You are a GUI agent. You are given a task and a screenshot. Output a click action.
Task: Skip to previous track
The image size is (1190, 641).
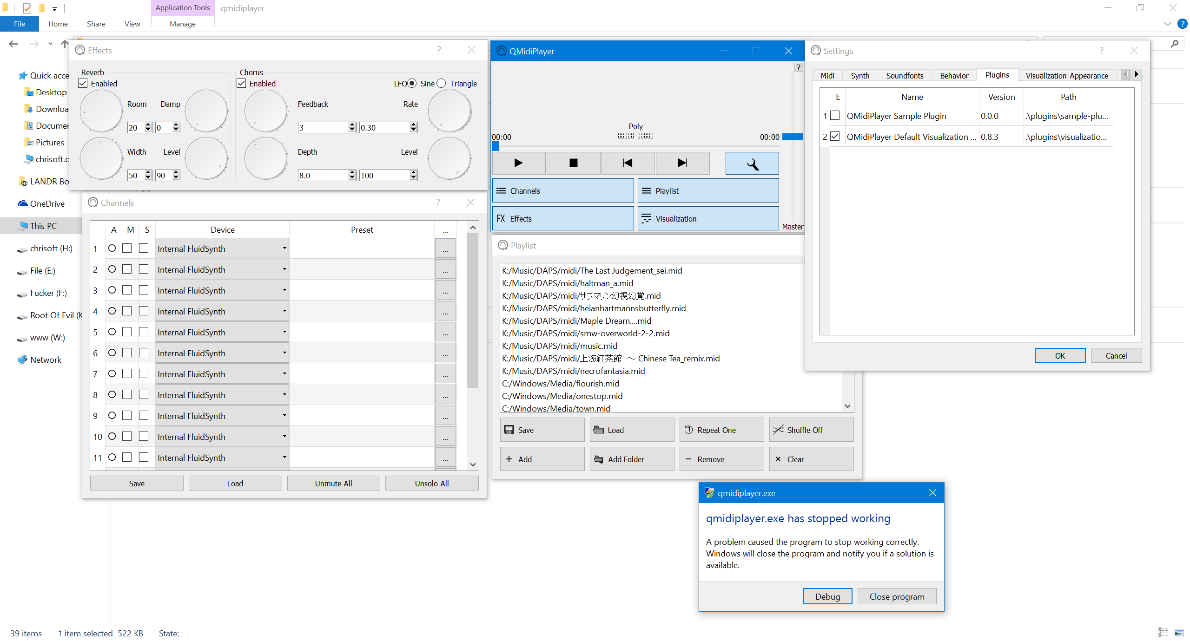click(x=628, y=163)
